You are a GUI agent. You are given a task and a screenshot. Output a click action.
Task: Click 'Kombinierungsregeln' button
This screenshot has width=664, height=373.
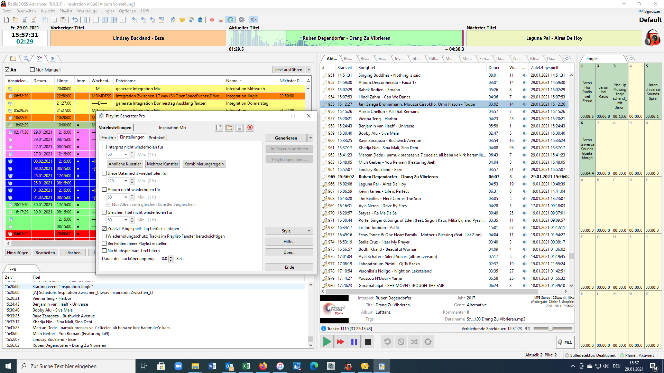click(x=204, y=164)
